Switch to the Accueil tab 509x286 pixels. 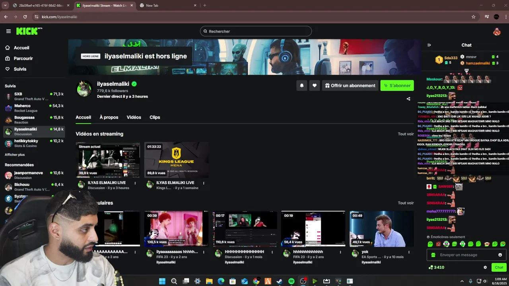tap(84, 117)
